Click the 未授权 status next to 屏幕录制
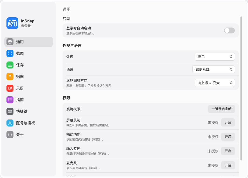The height and width of the screenshot is (178, 248). [213, 122]
